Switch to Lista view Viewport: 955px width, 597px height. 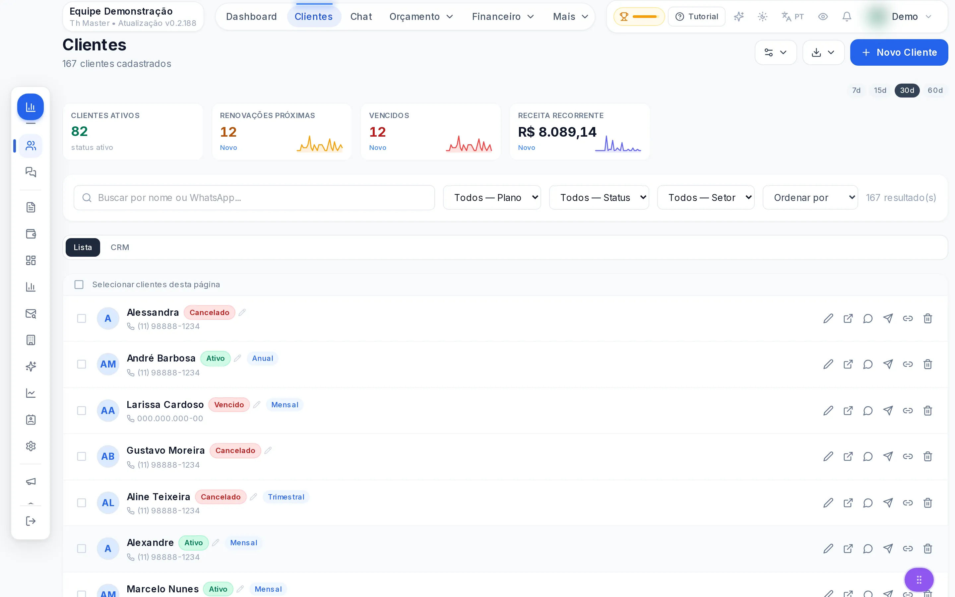point(83,247)
